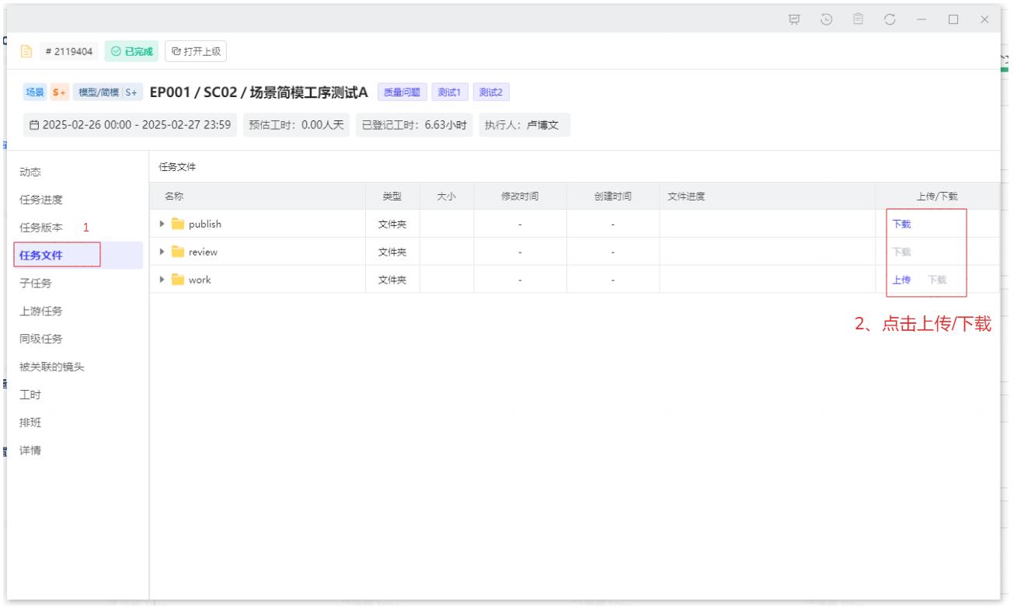Image resolution: width=1014 pixels, height=609 pixels.
Task: Expand the work folder tree arrow
Action: pyautogui.click(x=162, y=280)
